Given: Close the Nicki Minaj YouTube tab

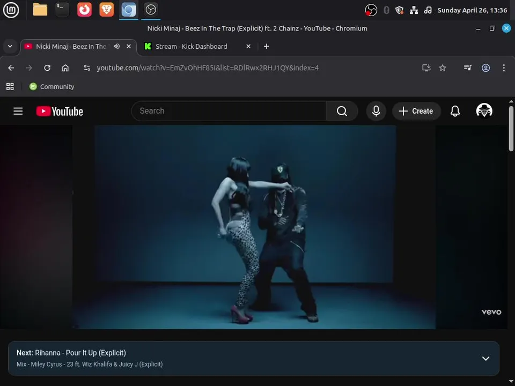Looking at the screenshot, I should [x=129, y=46].
